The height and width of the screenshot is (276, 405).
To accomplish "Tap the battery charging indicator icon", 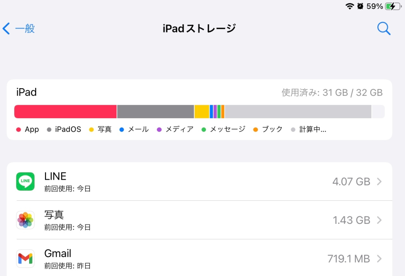I will coord(392,6).
